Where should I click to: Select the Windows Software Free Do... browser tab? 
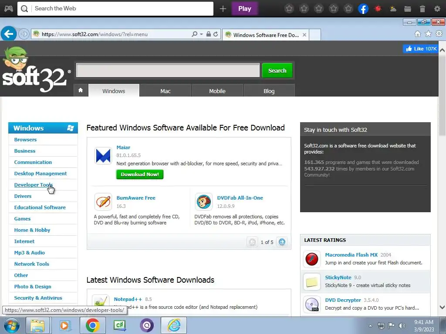(x=265, y=35)
